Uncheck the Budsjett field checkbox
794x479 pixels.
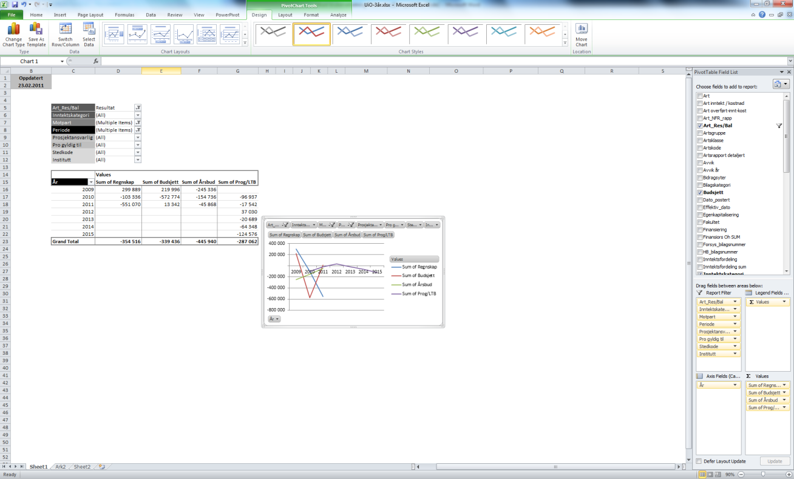[x=700, y=192]
